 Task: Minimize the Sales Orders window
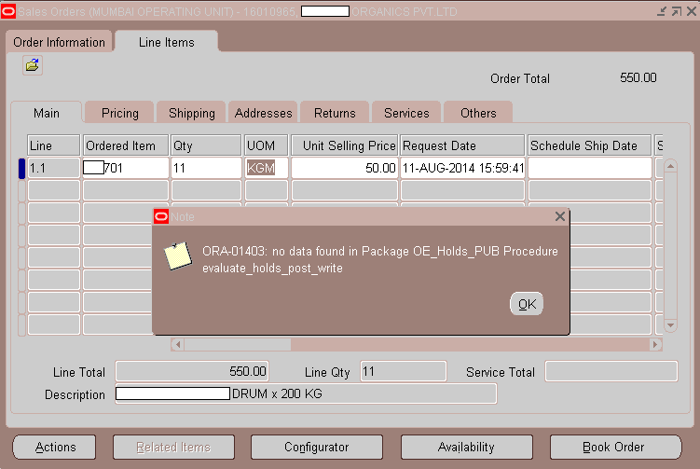[662, 11]
